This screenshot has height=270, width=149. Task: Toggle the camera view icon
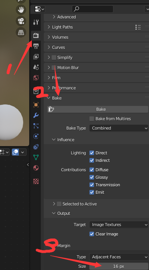(21, 21)
